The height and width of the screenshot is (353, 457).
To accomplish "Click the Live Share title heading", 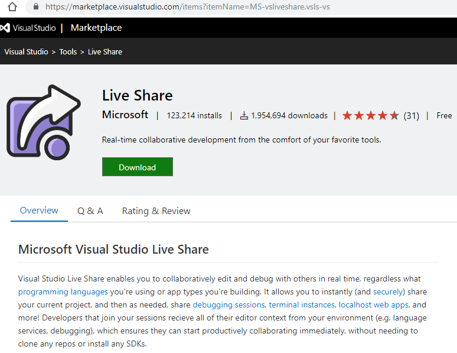I will (137, 95).
